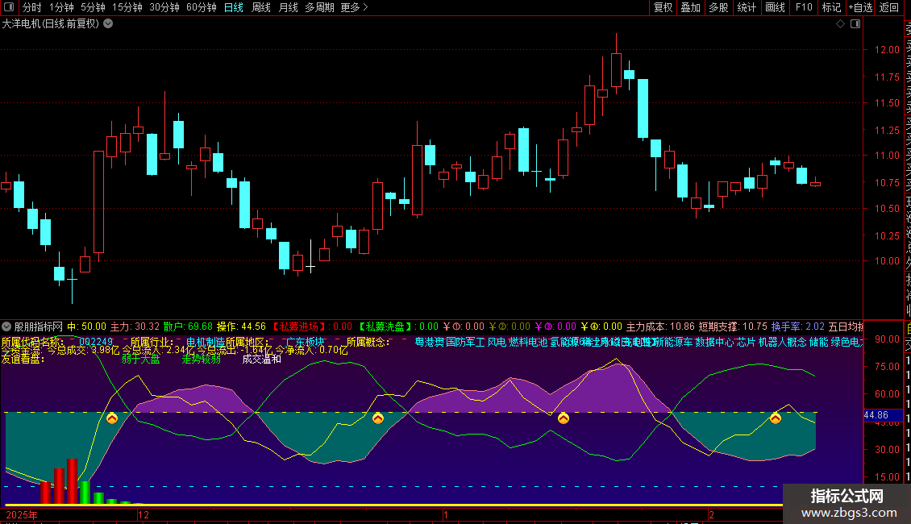911x524 pixels.
Task: Click the 【私募进场】 indicator label
Action: coord(299,326)
